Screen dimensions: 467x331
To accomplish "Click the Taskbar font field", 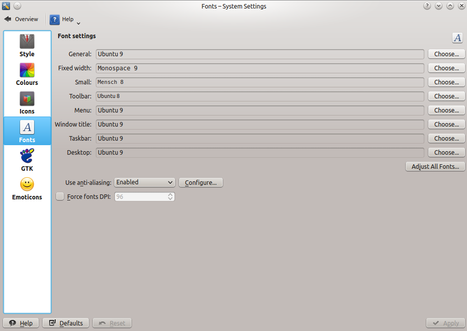I will tap(260, 138).
